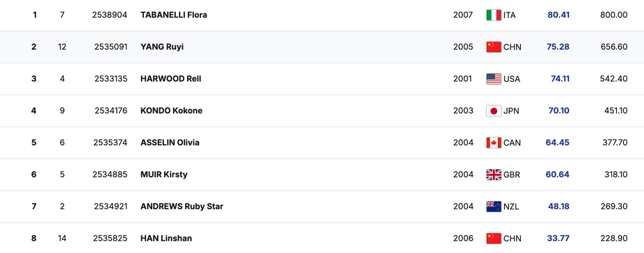
Task: Click the New Zealand flag icon
Action: [494, 207]
